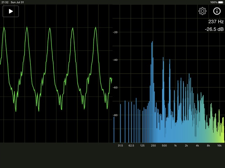Tap the 8k frequency axis label
The image size is (225, 168).
(x=208, y=146)
